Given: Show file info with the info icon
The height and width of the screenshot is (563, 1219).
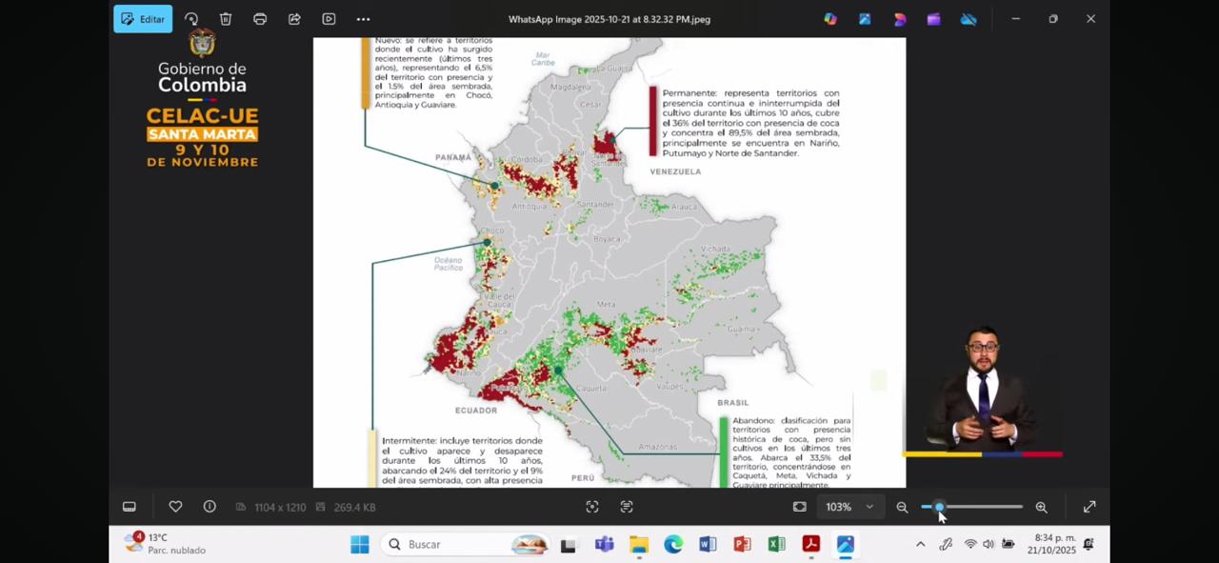Looking at the screenshot, I should (210, 507).
